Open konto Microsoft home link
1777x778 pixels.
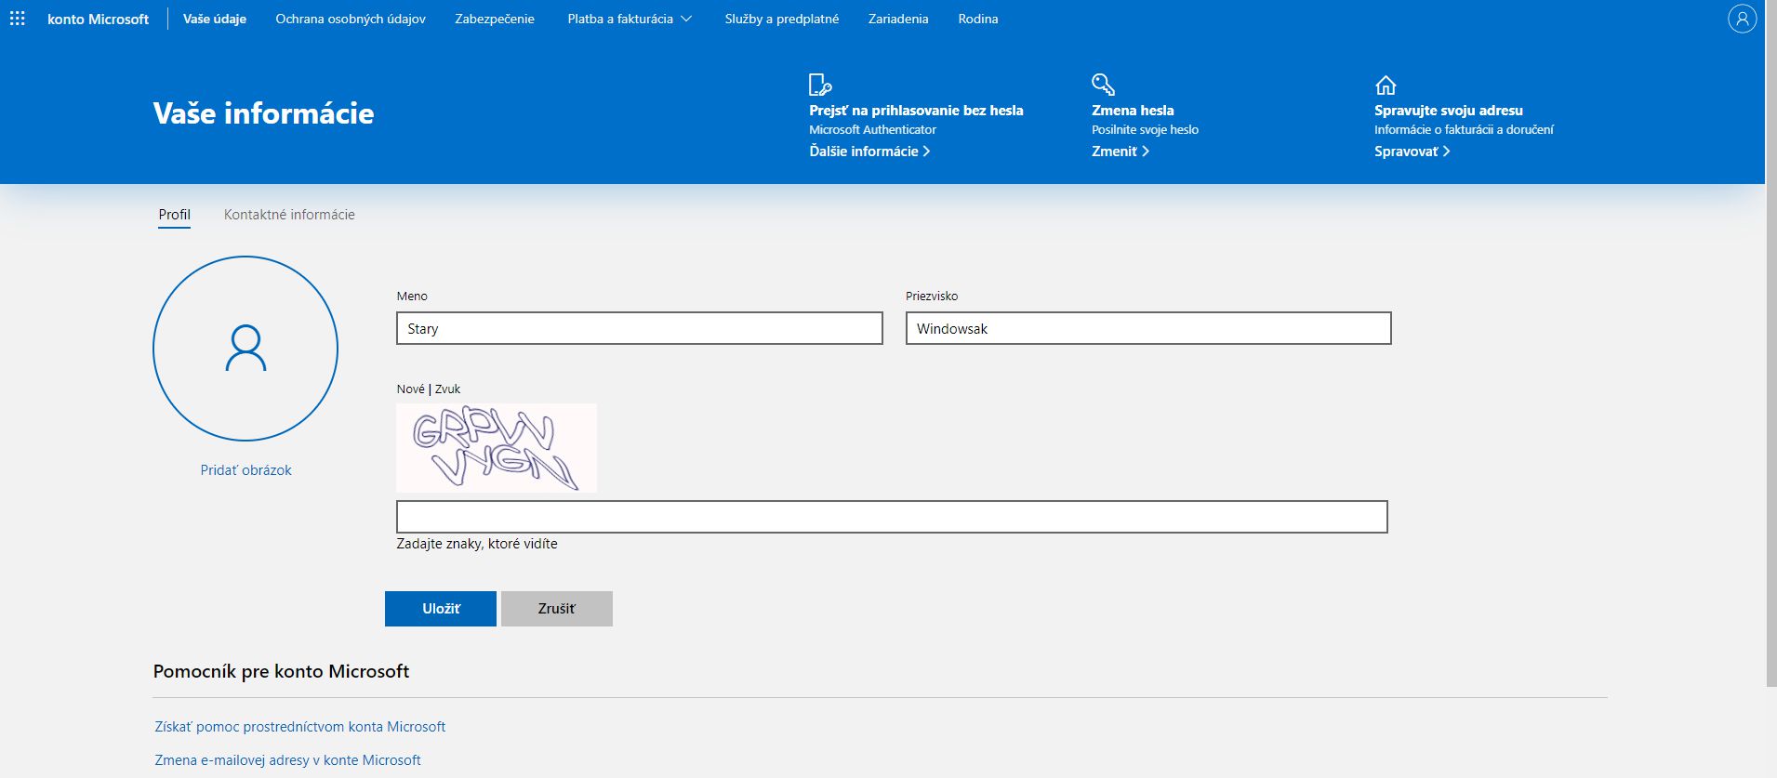[98, 19]
